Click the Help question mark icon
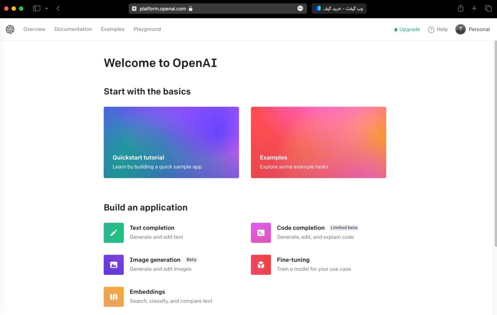 pyautogui.click(x=431, y=29)
